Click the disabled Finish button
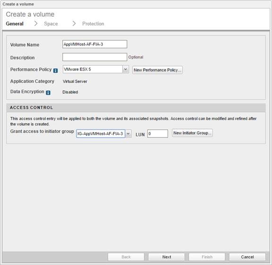 click(207, 257)
